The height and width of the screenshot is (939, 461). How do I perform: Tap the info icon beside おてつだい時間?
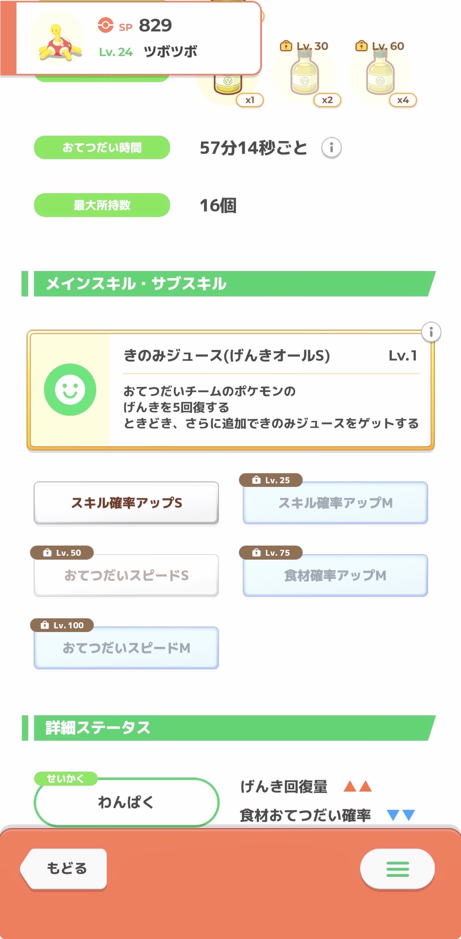pos(331,148)
